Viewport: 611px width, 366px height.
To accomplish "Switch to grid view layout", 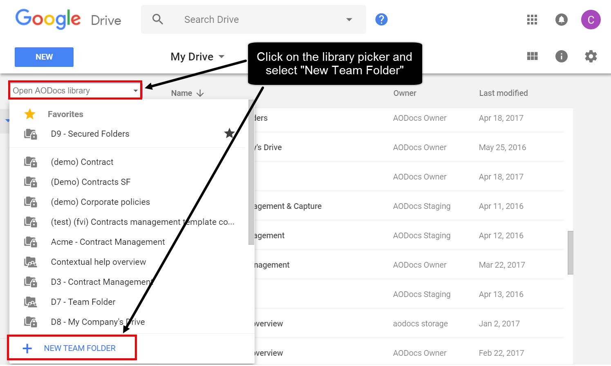I will pos(532,56).
